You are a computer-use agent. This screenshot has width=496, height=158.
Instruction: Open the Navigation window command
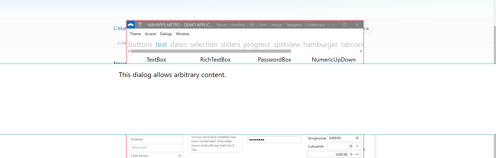pyautogui.click(x=294, y=25)
